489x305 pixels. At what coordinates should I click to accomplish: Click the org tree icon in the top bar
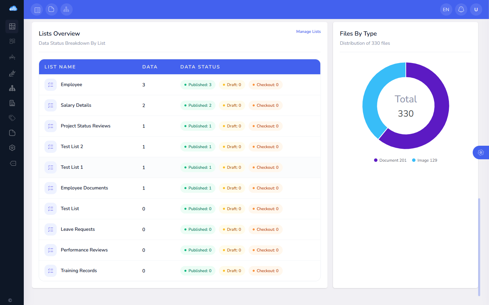tap(67, 9)
